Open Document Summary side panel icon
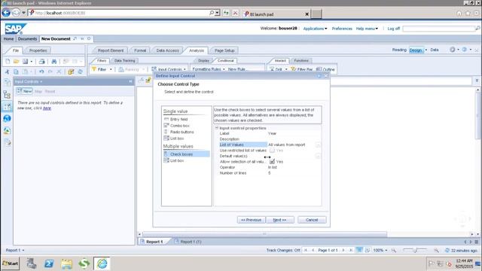Image resolution: width=482 pixels, height=271 pixels. 7,83
